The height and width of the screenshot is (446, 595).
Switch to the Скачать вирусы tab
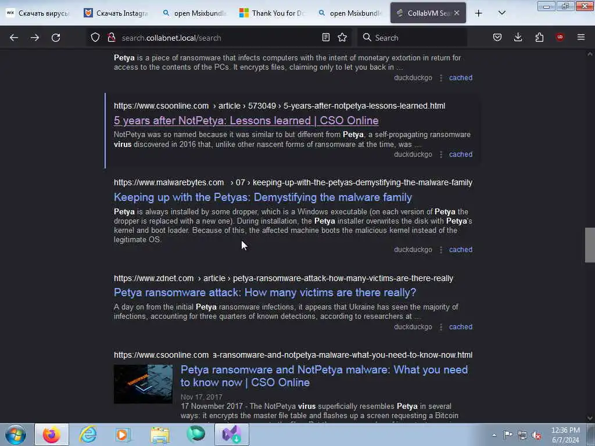(x=39, y=13)
